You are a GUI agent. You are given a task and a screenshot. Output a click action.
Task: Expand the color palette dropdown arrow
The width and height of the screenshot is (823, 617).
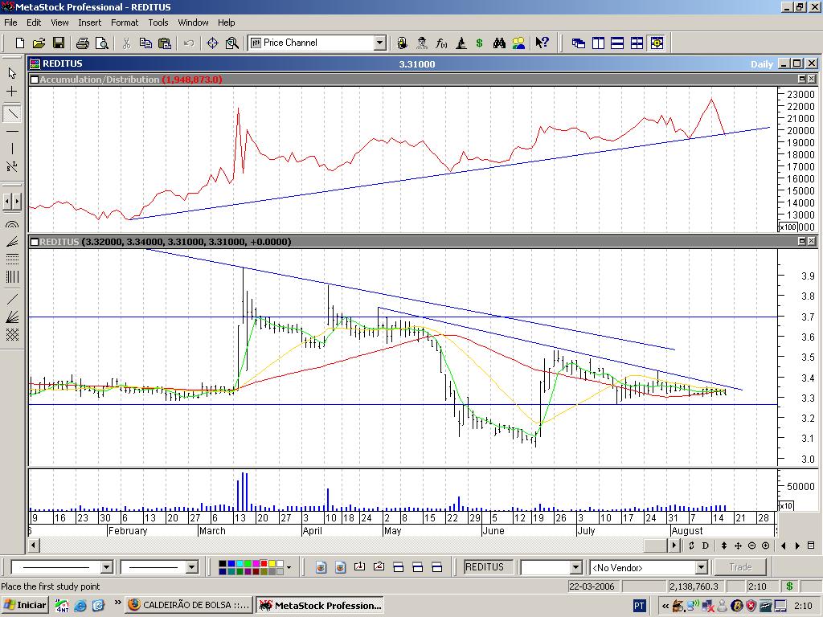tap(288, 567)
